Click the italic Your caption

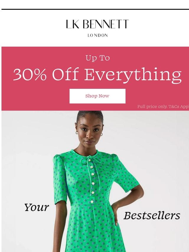(x=37, y=207)
